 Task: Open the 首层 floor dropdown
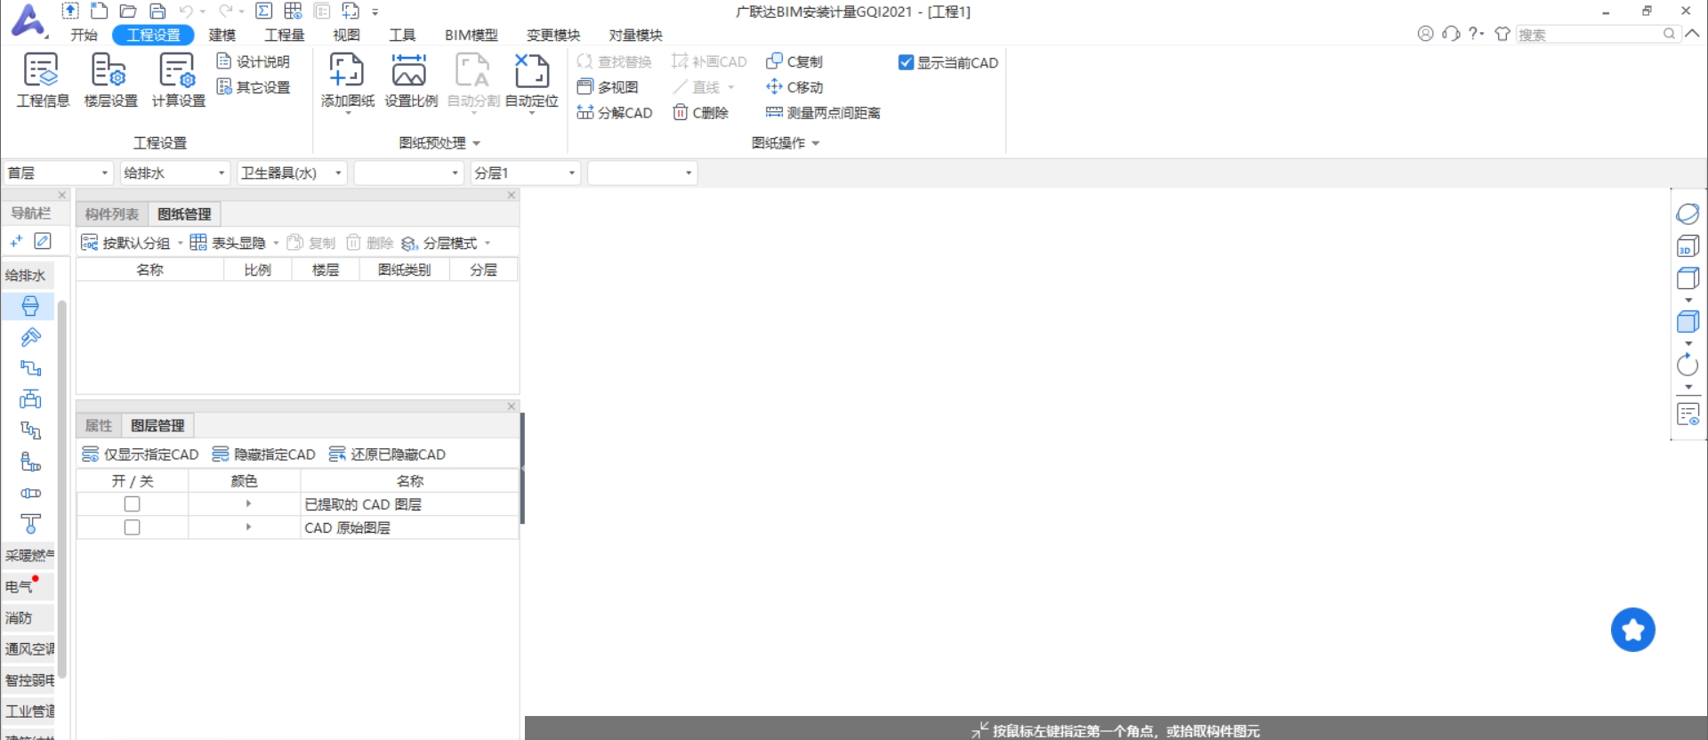click(x=58, y=173)
